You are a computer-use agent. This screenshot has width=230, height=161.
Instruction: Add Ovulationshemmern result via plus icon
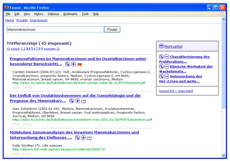click(78, 101)
